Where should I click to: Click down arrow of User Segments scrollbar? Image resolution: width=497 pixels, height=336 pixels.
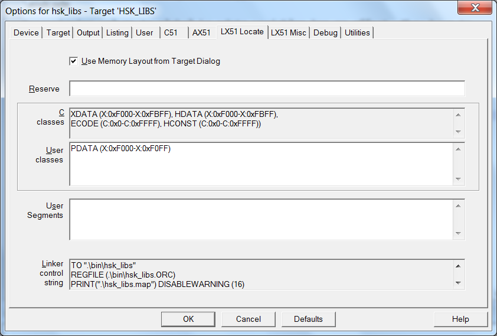[458, 233]
